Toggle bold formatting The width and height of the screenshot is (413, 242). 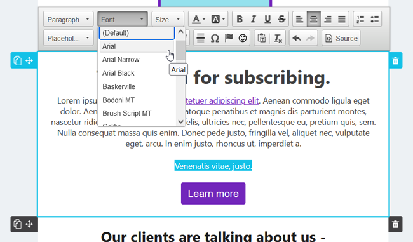point(240,19)
